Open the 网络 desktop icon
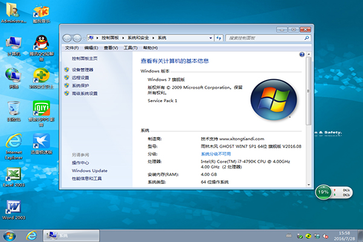This screenshot has height=242, width=363. click(14, 78)
